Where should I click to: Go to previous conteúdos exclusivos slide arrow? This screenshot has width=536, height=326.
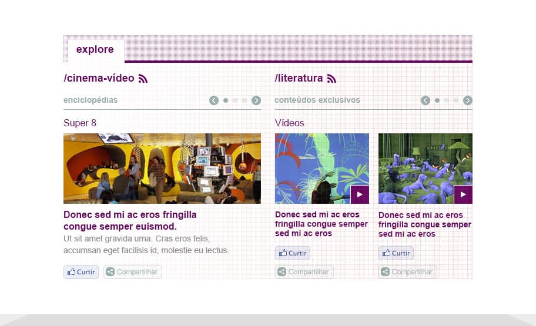coord(426,100)
